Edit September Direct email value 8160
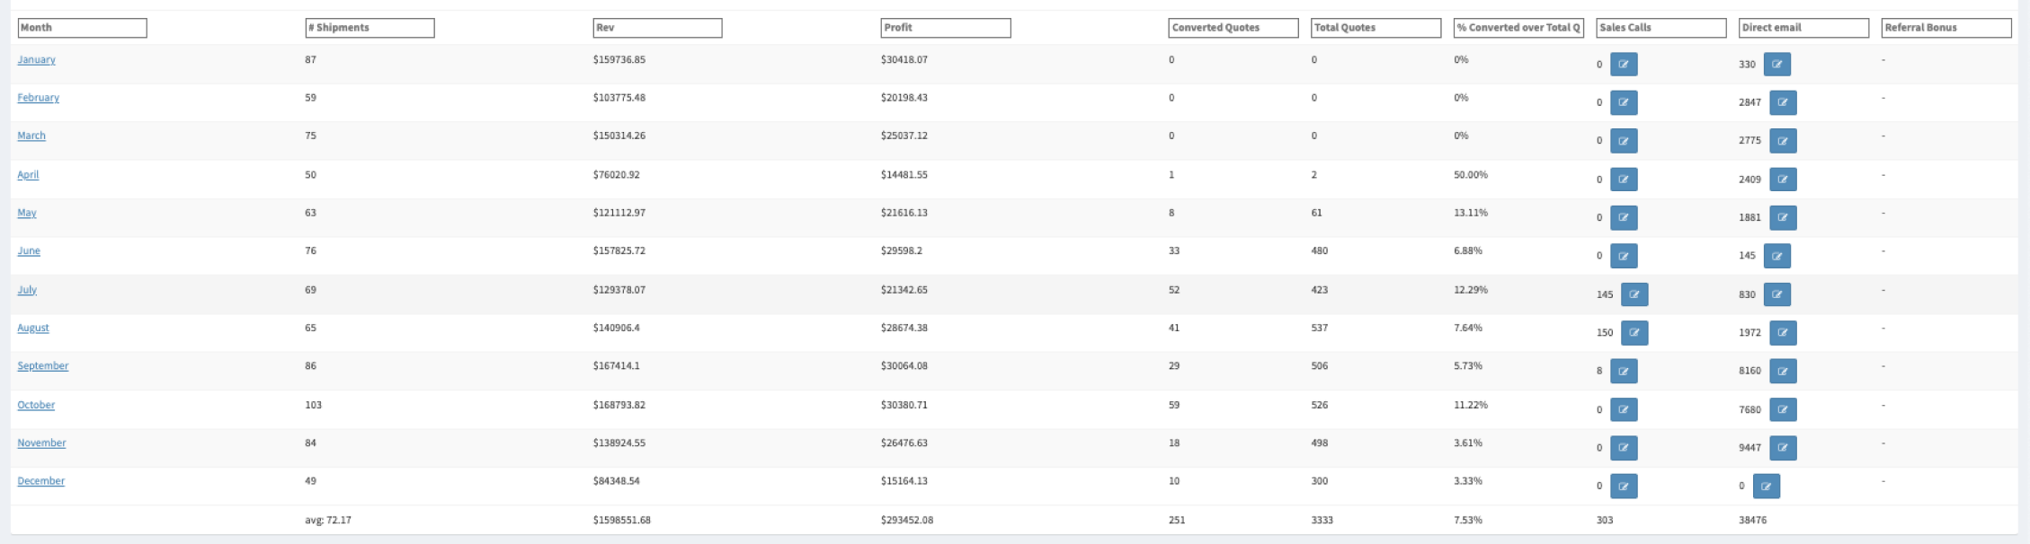Image resolution: width=2030 pixels, height=544 pixels. click(1782, 372)
